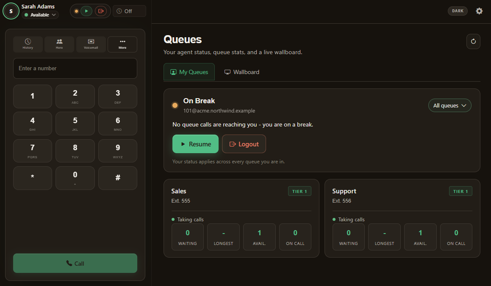Switch to the Wallboard tab
Image resolution: width=491 pixels, height=286 pixels.
coord(242,72)
